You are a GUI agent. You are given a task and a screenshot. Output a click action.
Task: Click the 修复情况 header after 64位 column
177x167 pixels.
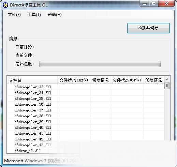[x=154, y=80]
